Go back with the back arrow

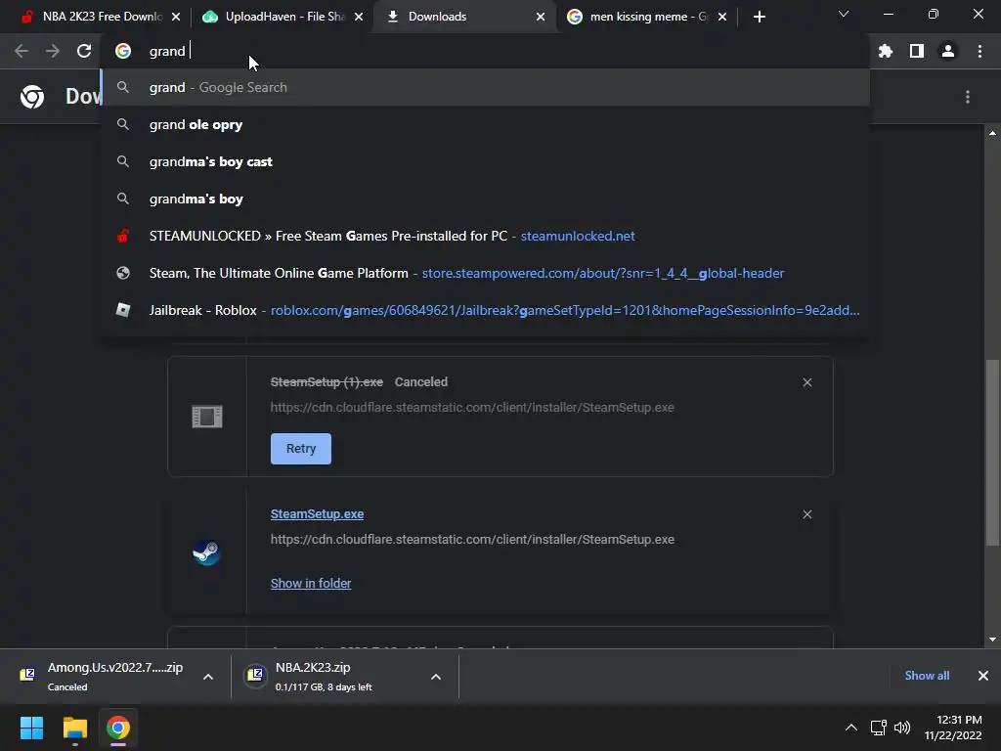(22, 51)
